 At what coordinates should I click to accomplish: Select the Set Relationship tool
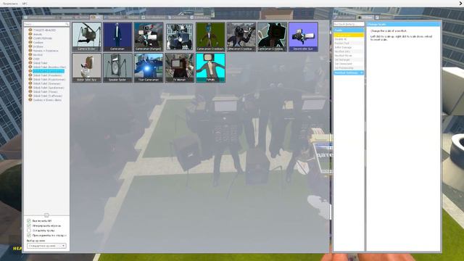pos(349,68)
